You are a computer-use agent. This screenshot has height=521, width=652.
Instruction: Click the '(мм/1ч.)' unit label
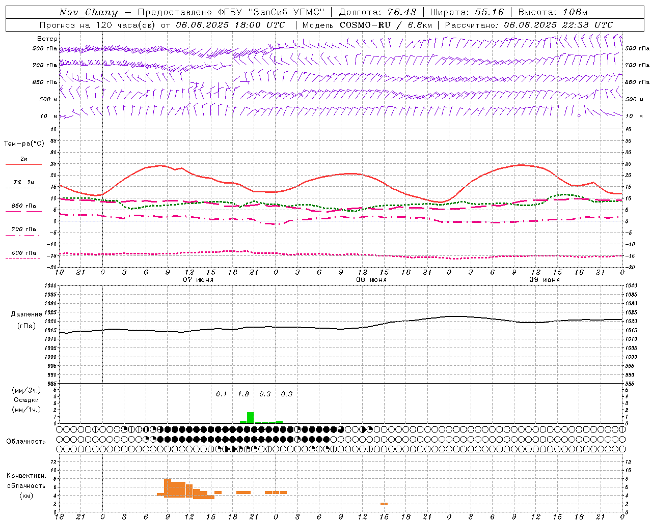click(x=26, y=409)
